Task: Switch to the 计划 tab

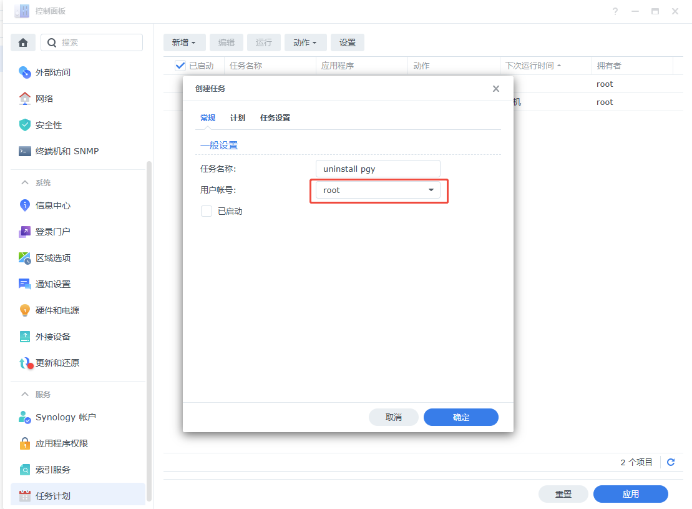Action: (237, 118)
